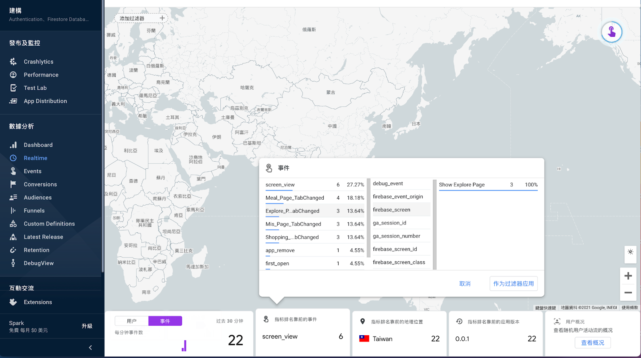Click the View snapshot button
This screenshot has width=641, height=358.
(593, 343)
